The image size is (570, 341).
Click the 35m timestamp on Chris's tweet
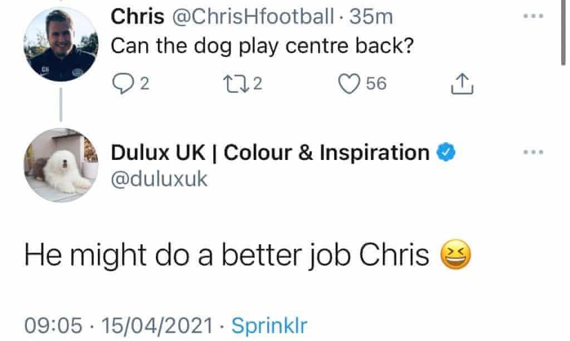tap(371, 17)
